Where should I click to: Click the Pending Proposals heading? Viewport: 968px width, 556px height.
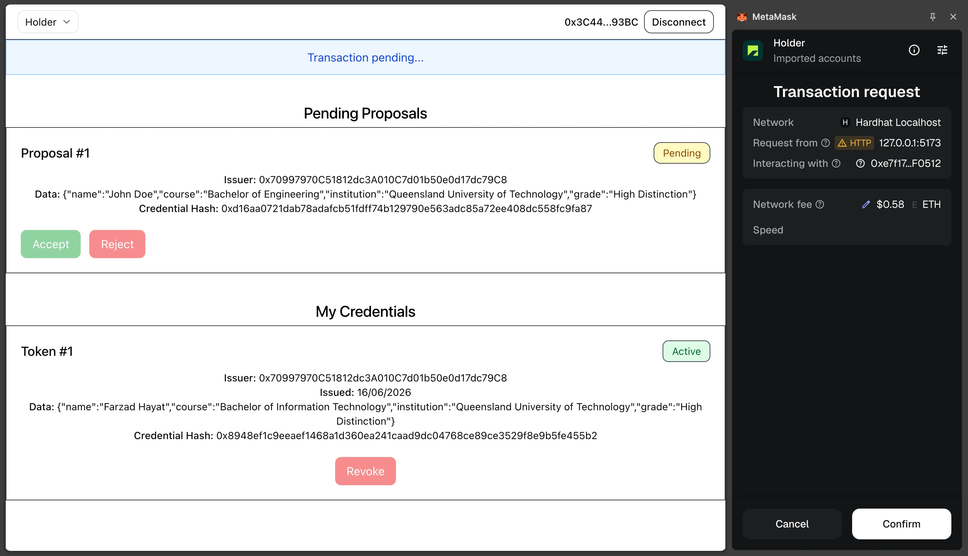click(365, 113)
